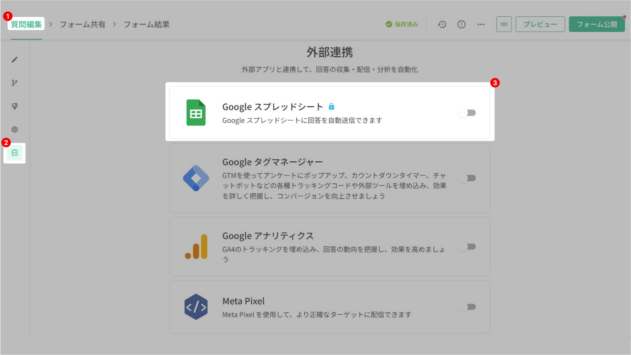Enable the Google スプレッドシート toggle
This screenshot has width=631, height=355.
pyautogui.click(x=467, y=113)
